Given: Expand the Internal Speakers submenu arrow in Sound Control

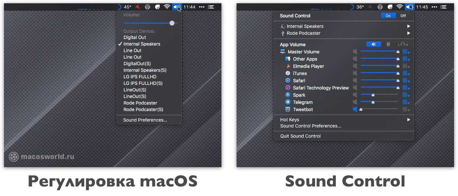Looking at the screenshot, I should (x=409, y=26).
